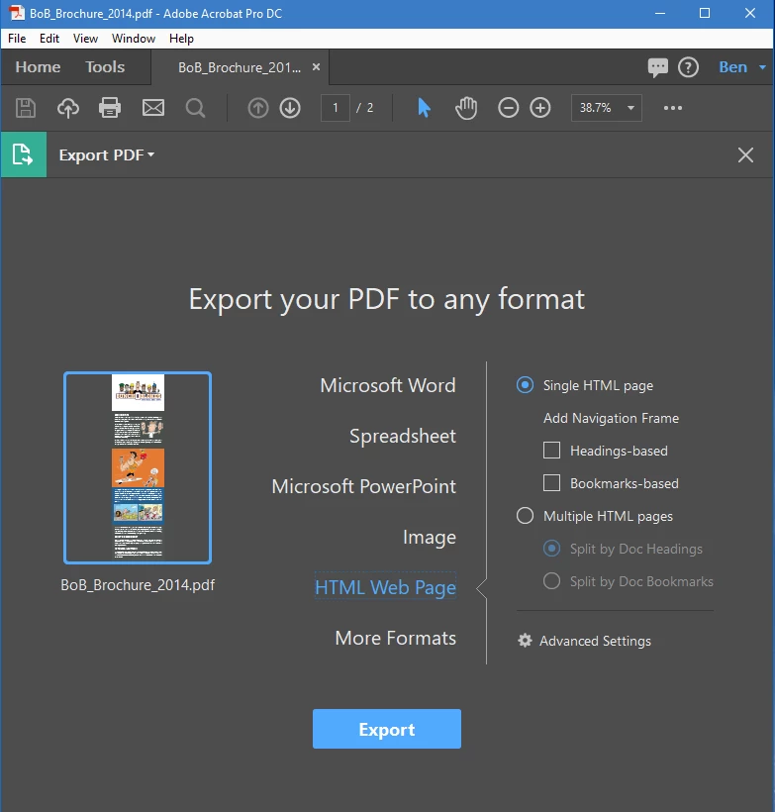Click the Acrobat PDF icon in title bar

point(16,13)
